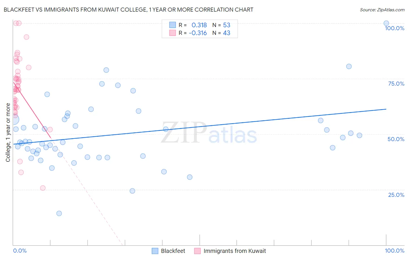This screenshot has width=408, height=259.
Task: Click the 0.0% x-axis label
Action: [x=20, y=251]
